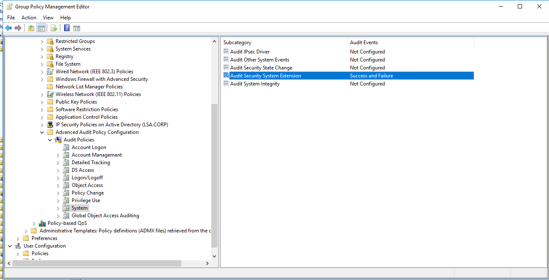Click the tree pane's horizontal scrollbar thumb
549x280 pixels.
97,263
